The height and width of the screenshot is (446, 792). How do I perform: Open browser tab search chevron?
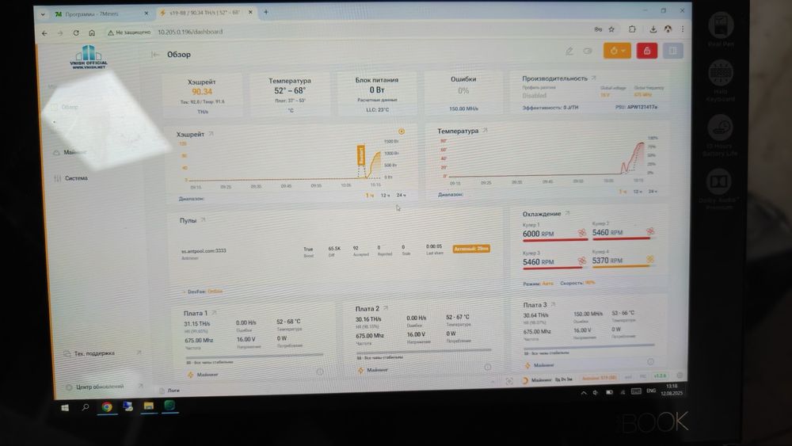coord(43,14)
